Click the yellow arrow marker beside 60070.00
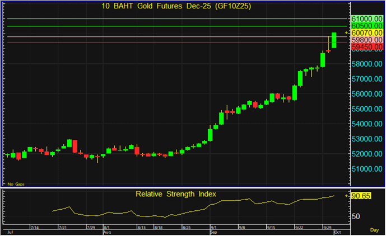 coord(347,34)
